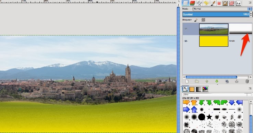Toggle lock pixels paintbrush icon
253x133 pixels.
click(196, 20)
